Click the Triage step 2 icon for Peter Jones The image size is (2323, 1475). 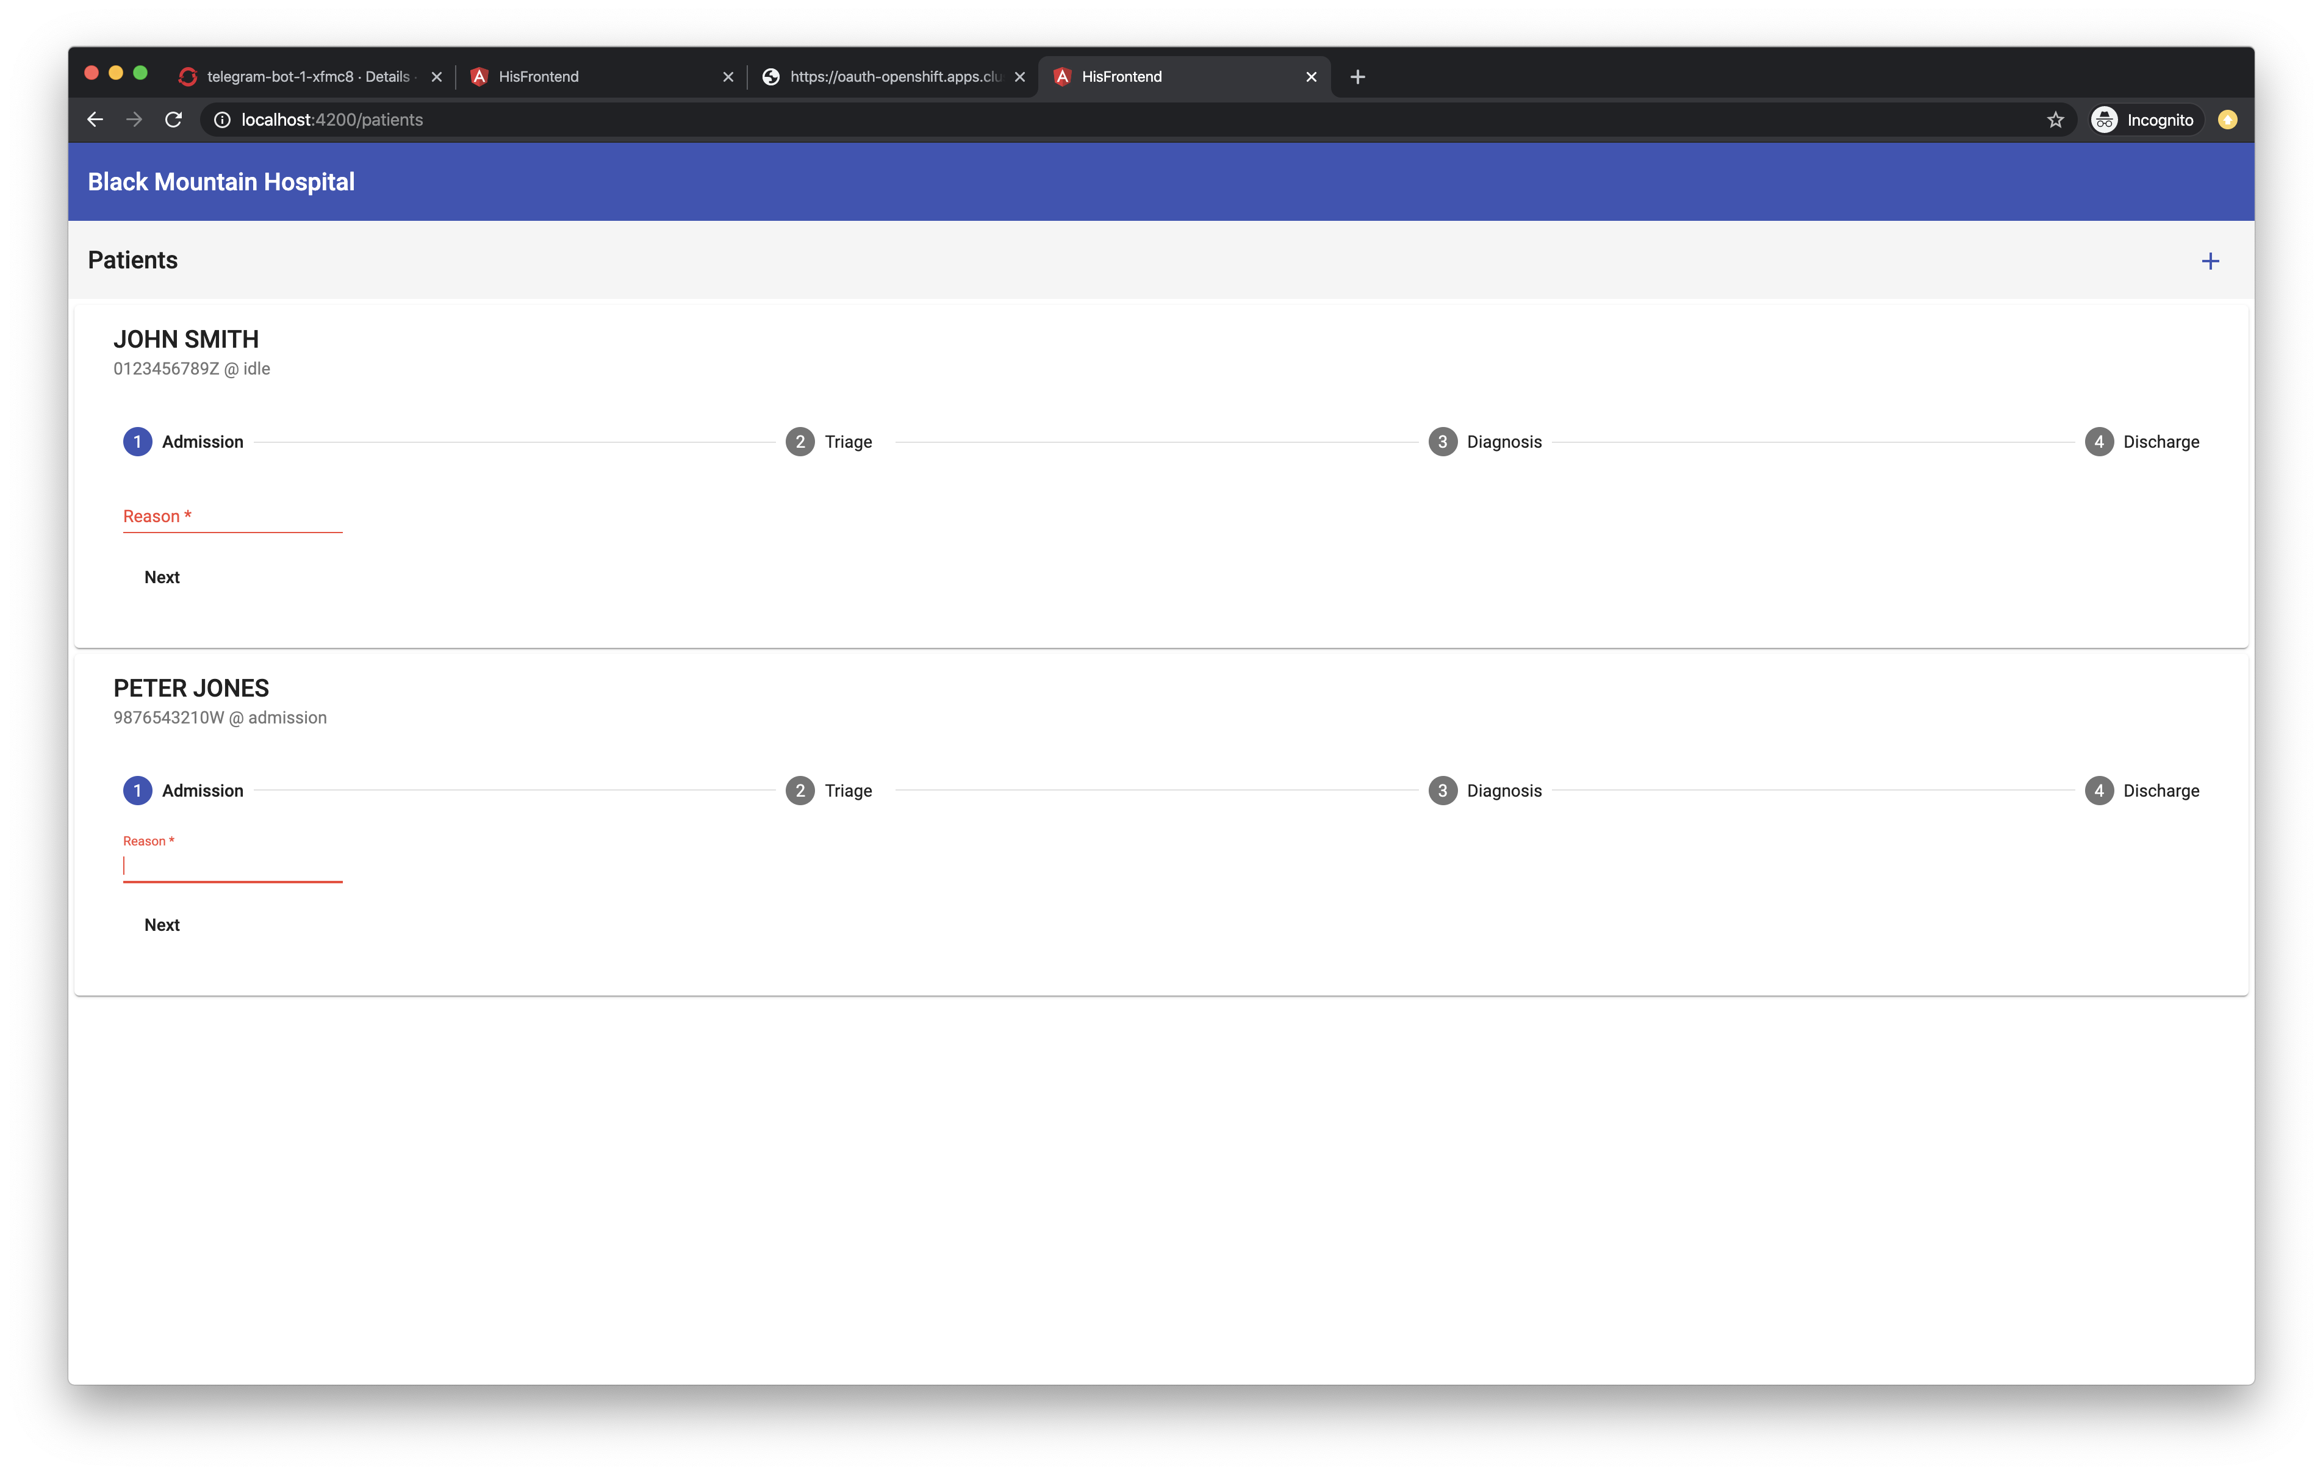coord(799,789)
